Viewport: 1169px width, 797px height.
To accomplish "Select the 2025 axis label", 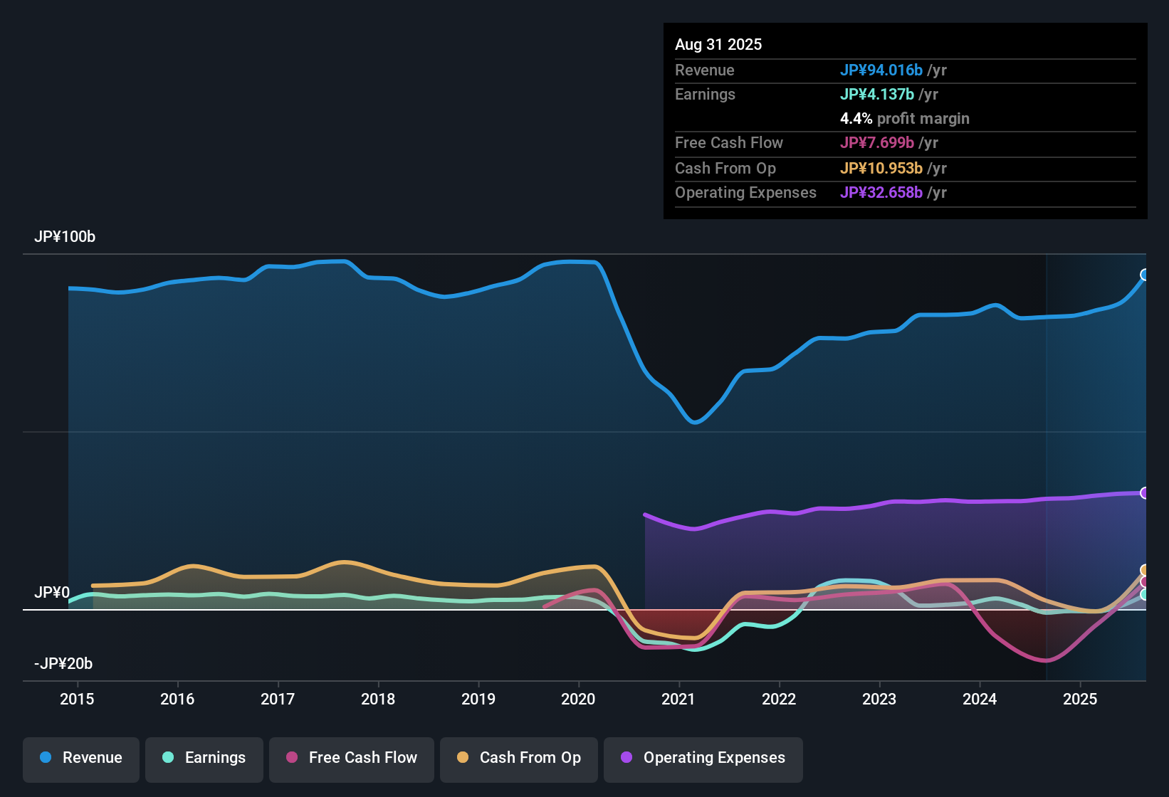I will (1081, 700).
